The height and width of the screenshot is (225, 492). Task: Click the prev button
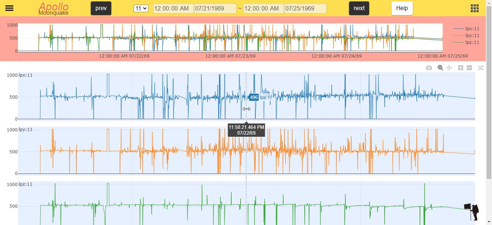point(101,8)
